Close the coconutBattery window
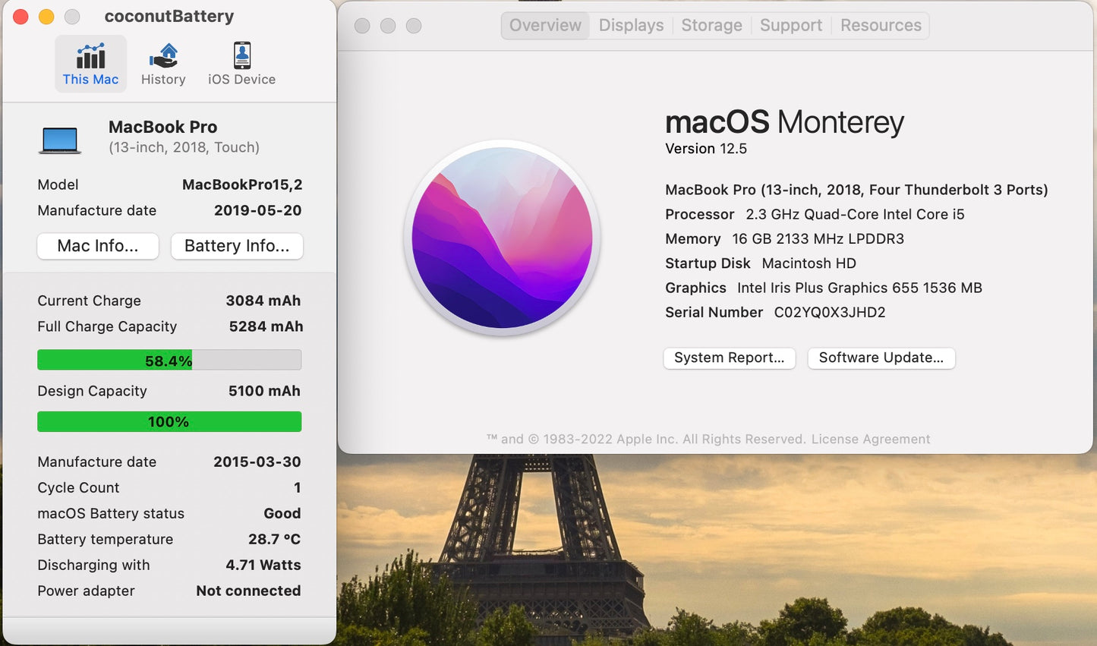This screenshot has width=1097, height=646. point(21,17)
